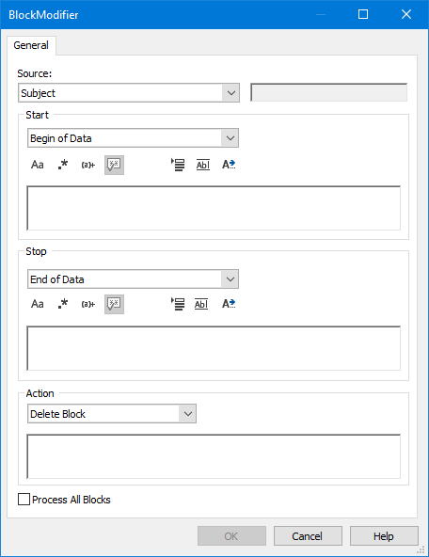Enable regular expression icon in Start section

tap(63, 165)
